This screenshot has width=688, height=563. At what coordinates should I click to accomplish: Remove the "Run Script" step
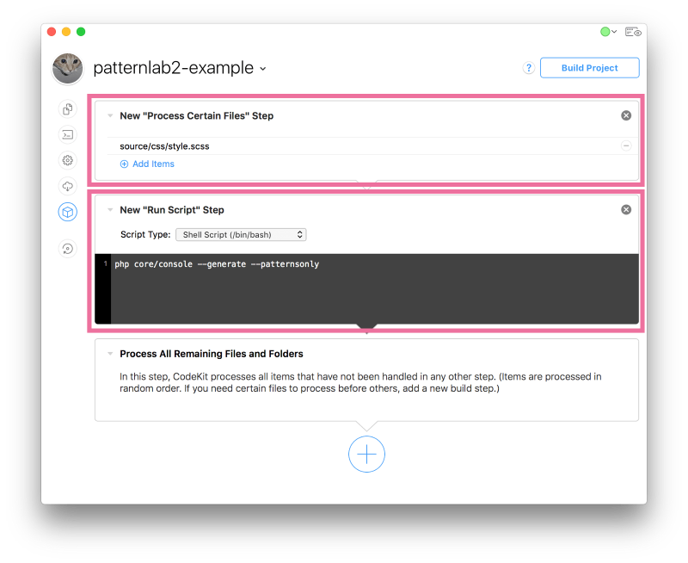pyautogui.click(x=626, y=209)
